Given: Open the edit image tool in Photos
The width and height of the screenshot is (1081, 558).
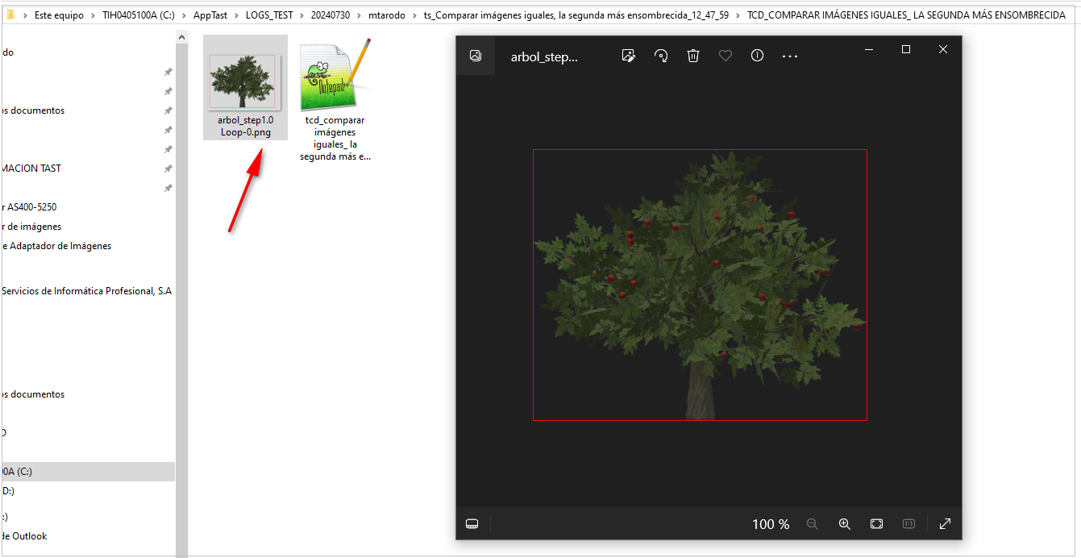Looking at the screenshot, I should [x=629, y=56].
